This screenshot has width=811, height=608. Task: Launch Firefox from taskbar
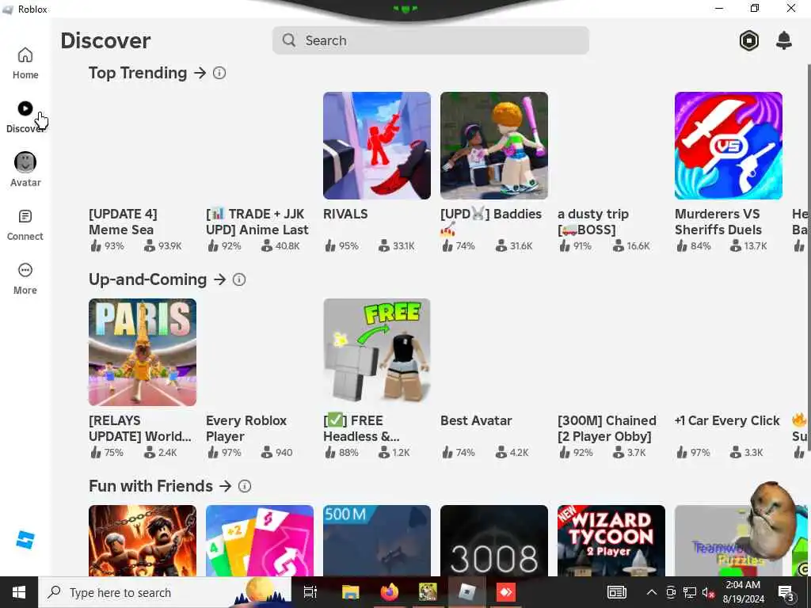coord(389,592)
